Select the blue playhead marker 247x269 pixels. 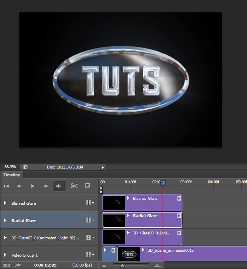click(163, 183)
